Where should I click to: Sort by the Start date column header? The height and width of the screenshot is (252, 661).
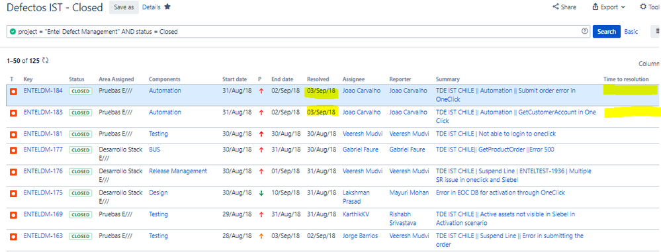click(234, 79)
